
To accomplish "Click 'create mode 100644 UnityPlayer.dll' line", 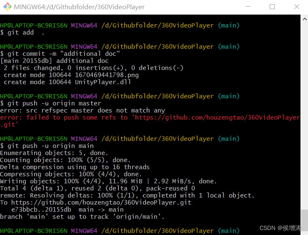I will pyautogui.click(x=67, y=82).
